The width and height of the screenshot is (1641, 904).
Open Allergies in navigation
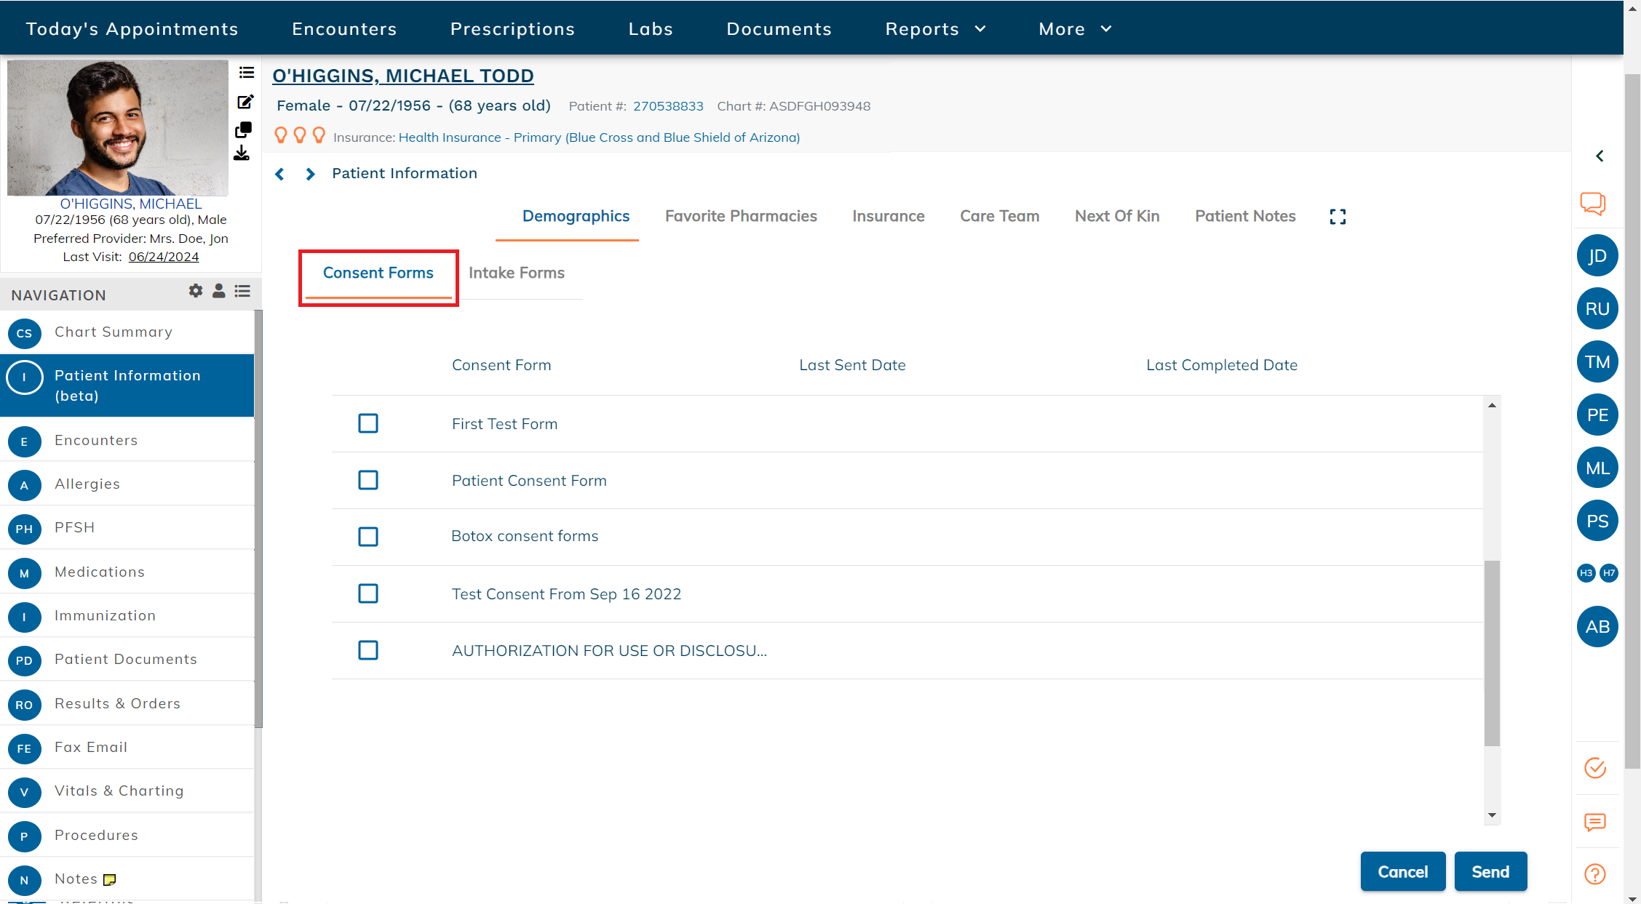[x=127, y=484]
